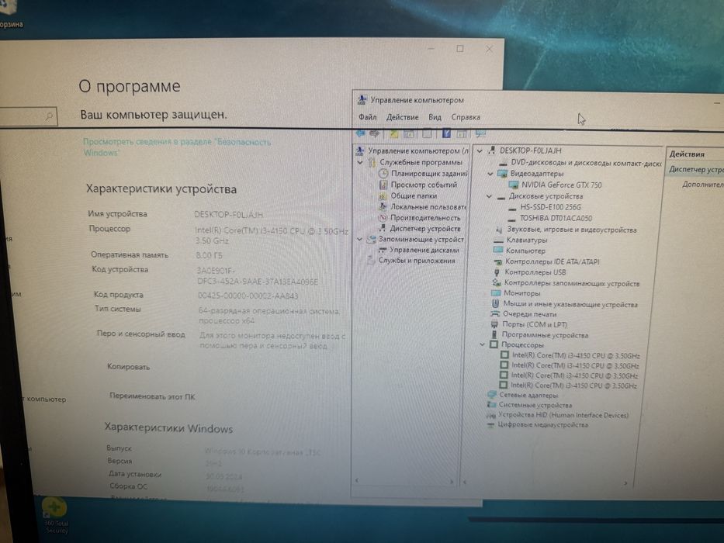Click Переименовать этот ПК button
724x543 pixels.
click(x=152, y=396)
